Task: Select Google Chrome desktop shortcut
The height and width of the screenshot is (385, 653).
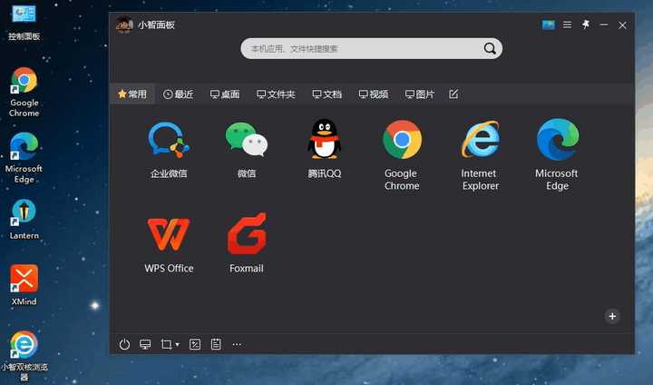Action: click(x=24, y=93)
